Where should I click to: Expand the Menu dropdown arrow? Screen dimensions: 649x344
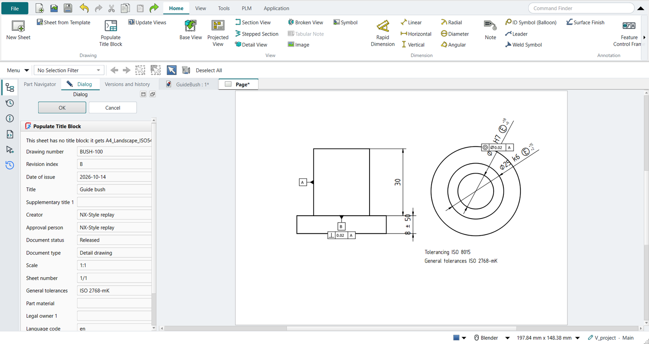[x=27, y=70]
